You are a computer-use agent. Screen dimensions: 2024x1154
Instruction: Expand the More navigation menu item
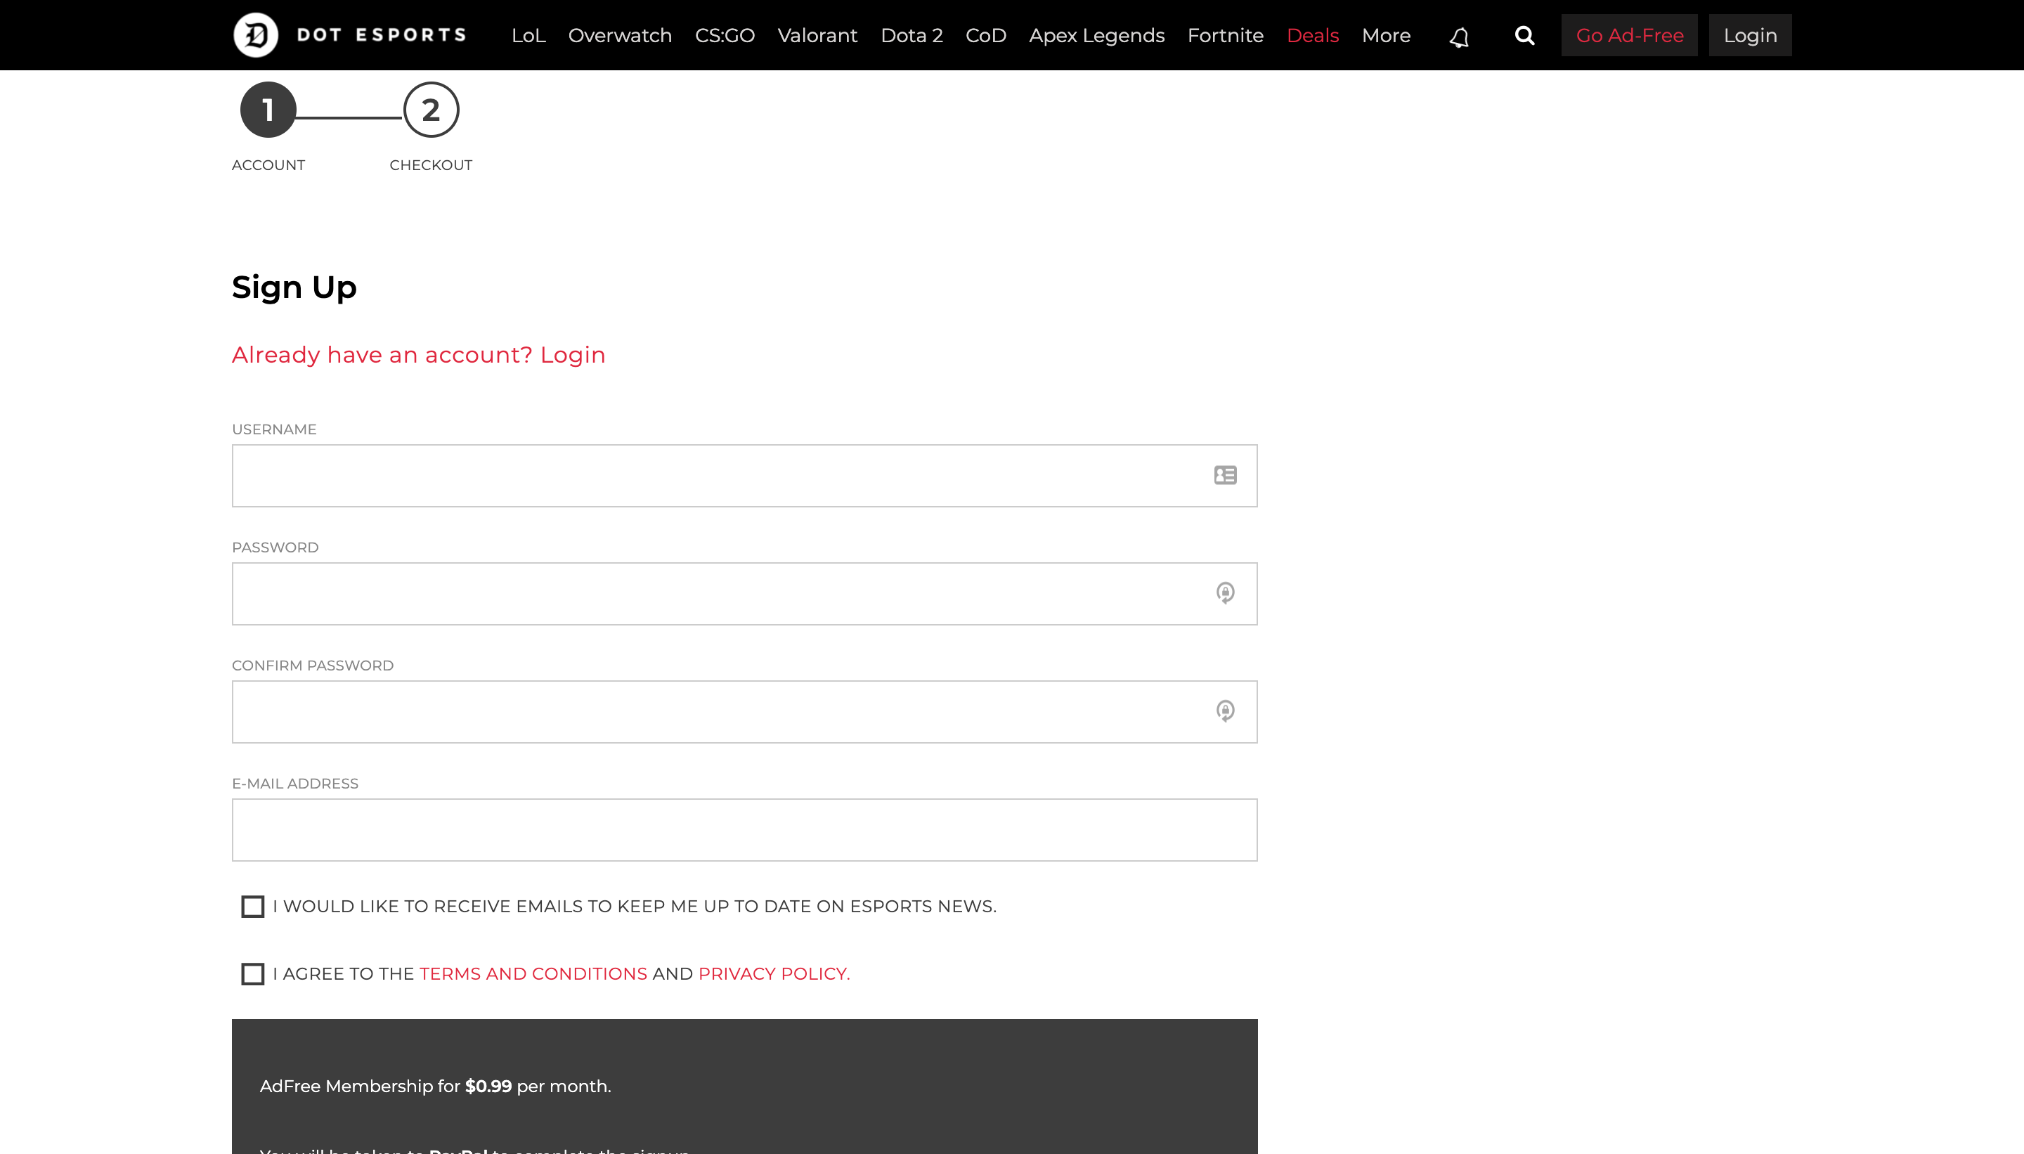pyautogui.click(x=1384, y=34)
